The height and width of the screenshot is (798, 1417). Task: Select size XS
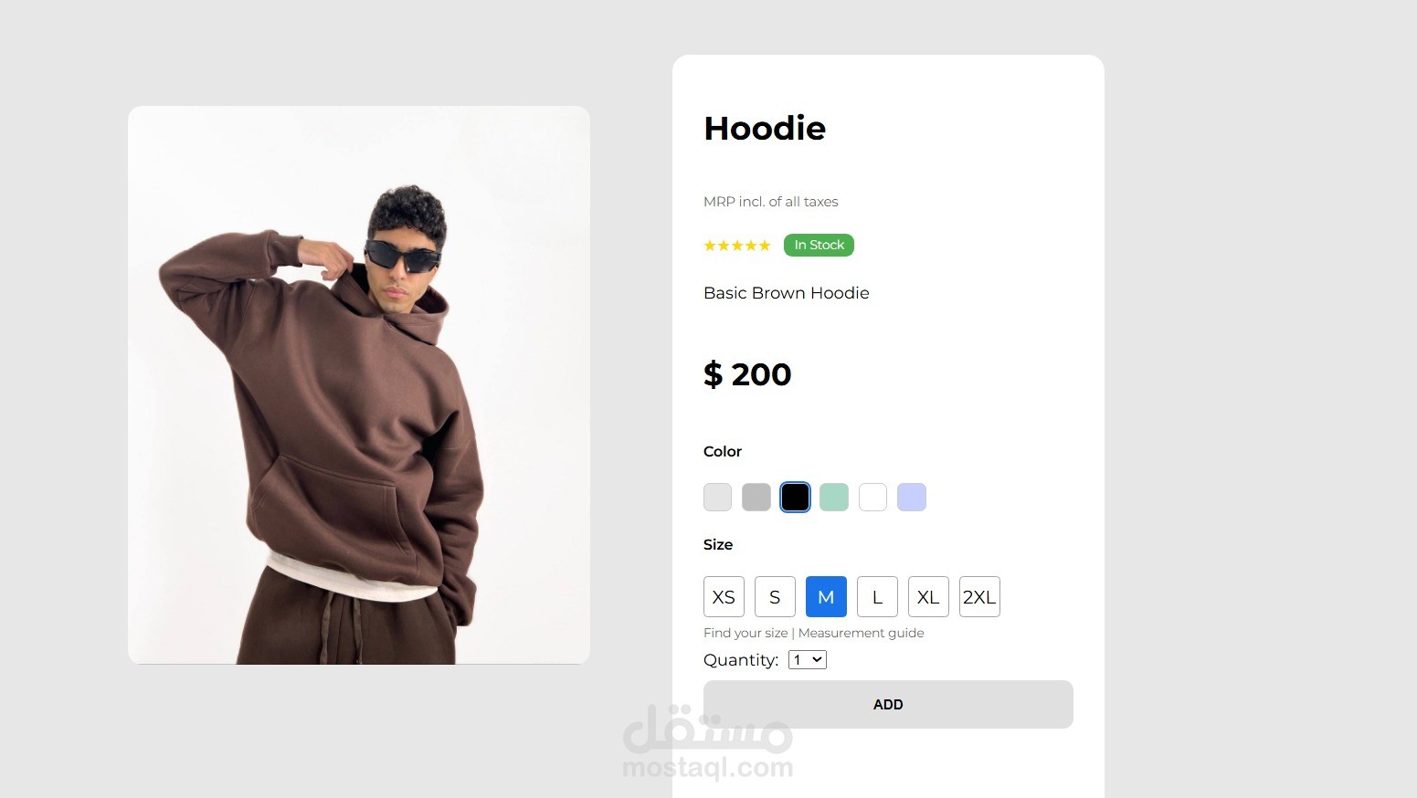pyautogui.click(x=724, y=597)
